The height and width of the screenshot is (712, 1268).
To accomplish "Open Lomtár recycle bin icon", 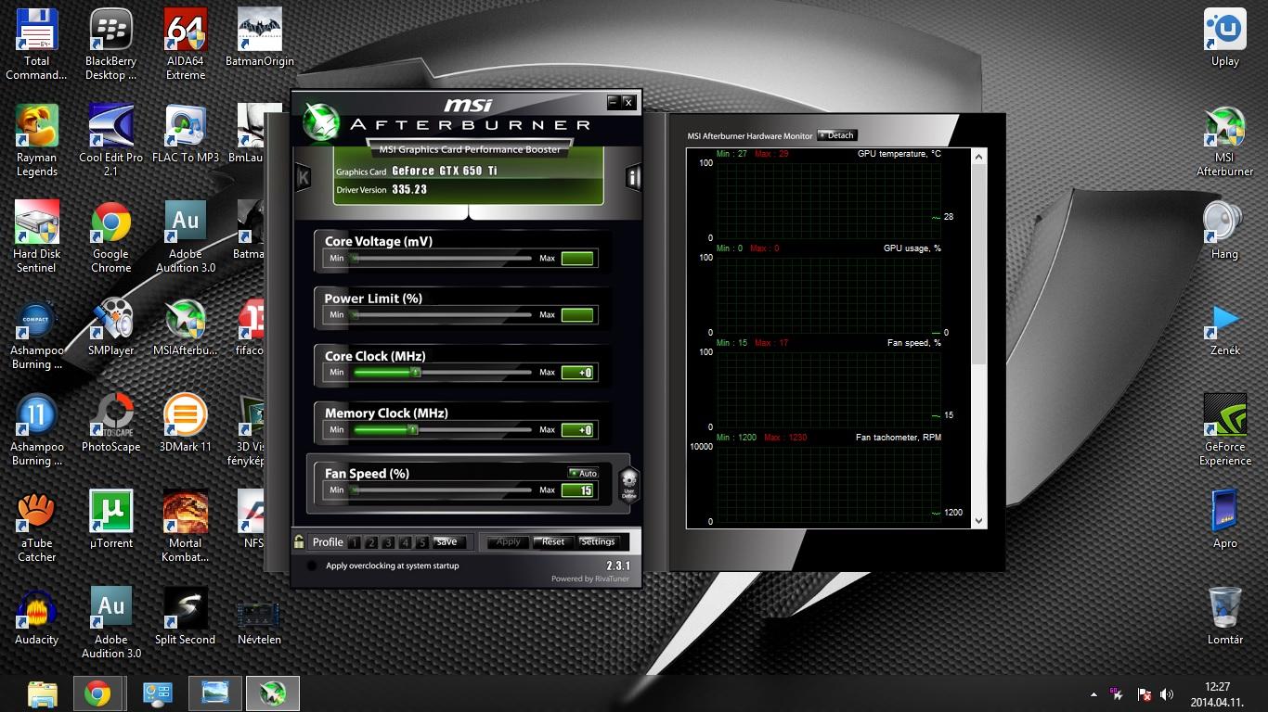I will [x=1224, y=617].
